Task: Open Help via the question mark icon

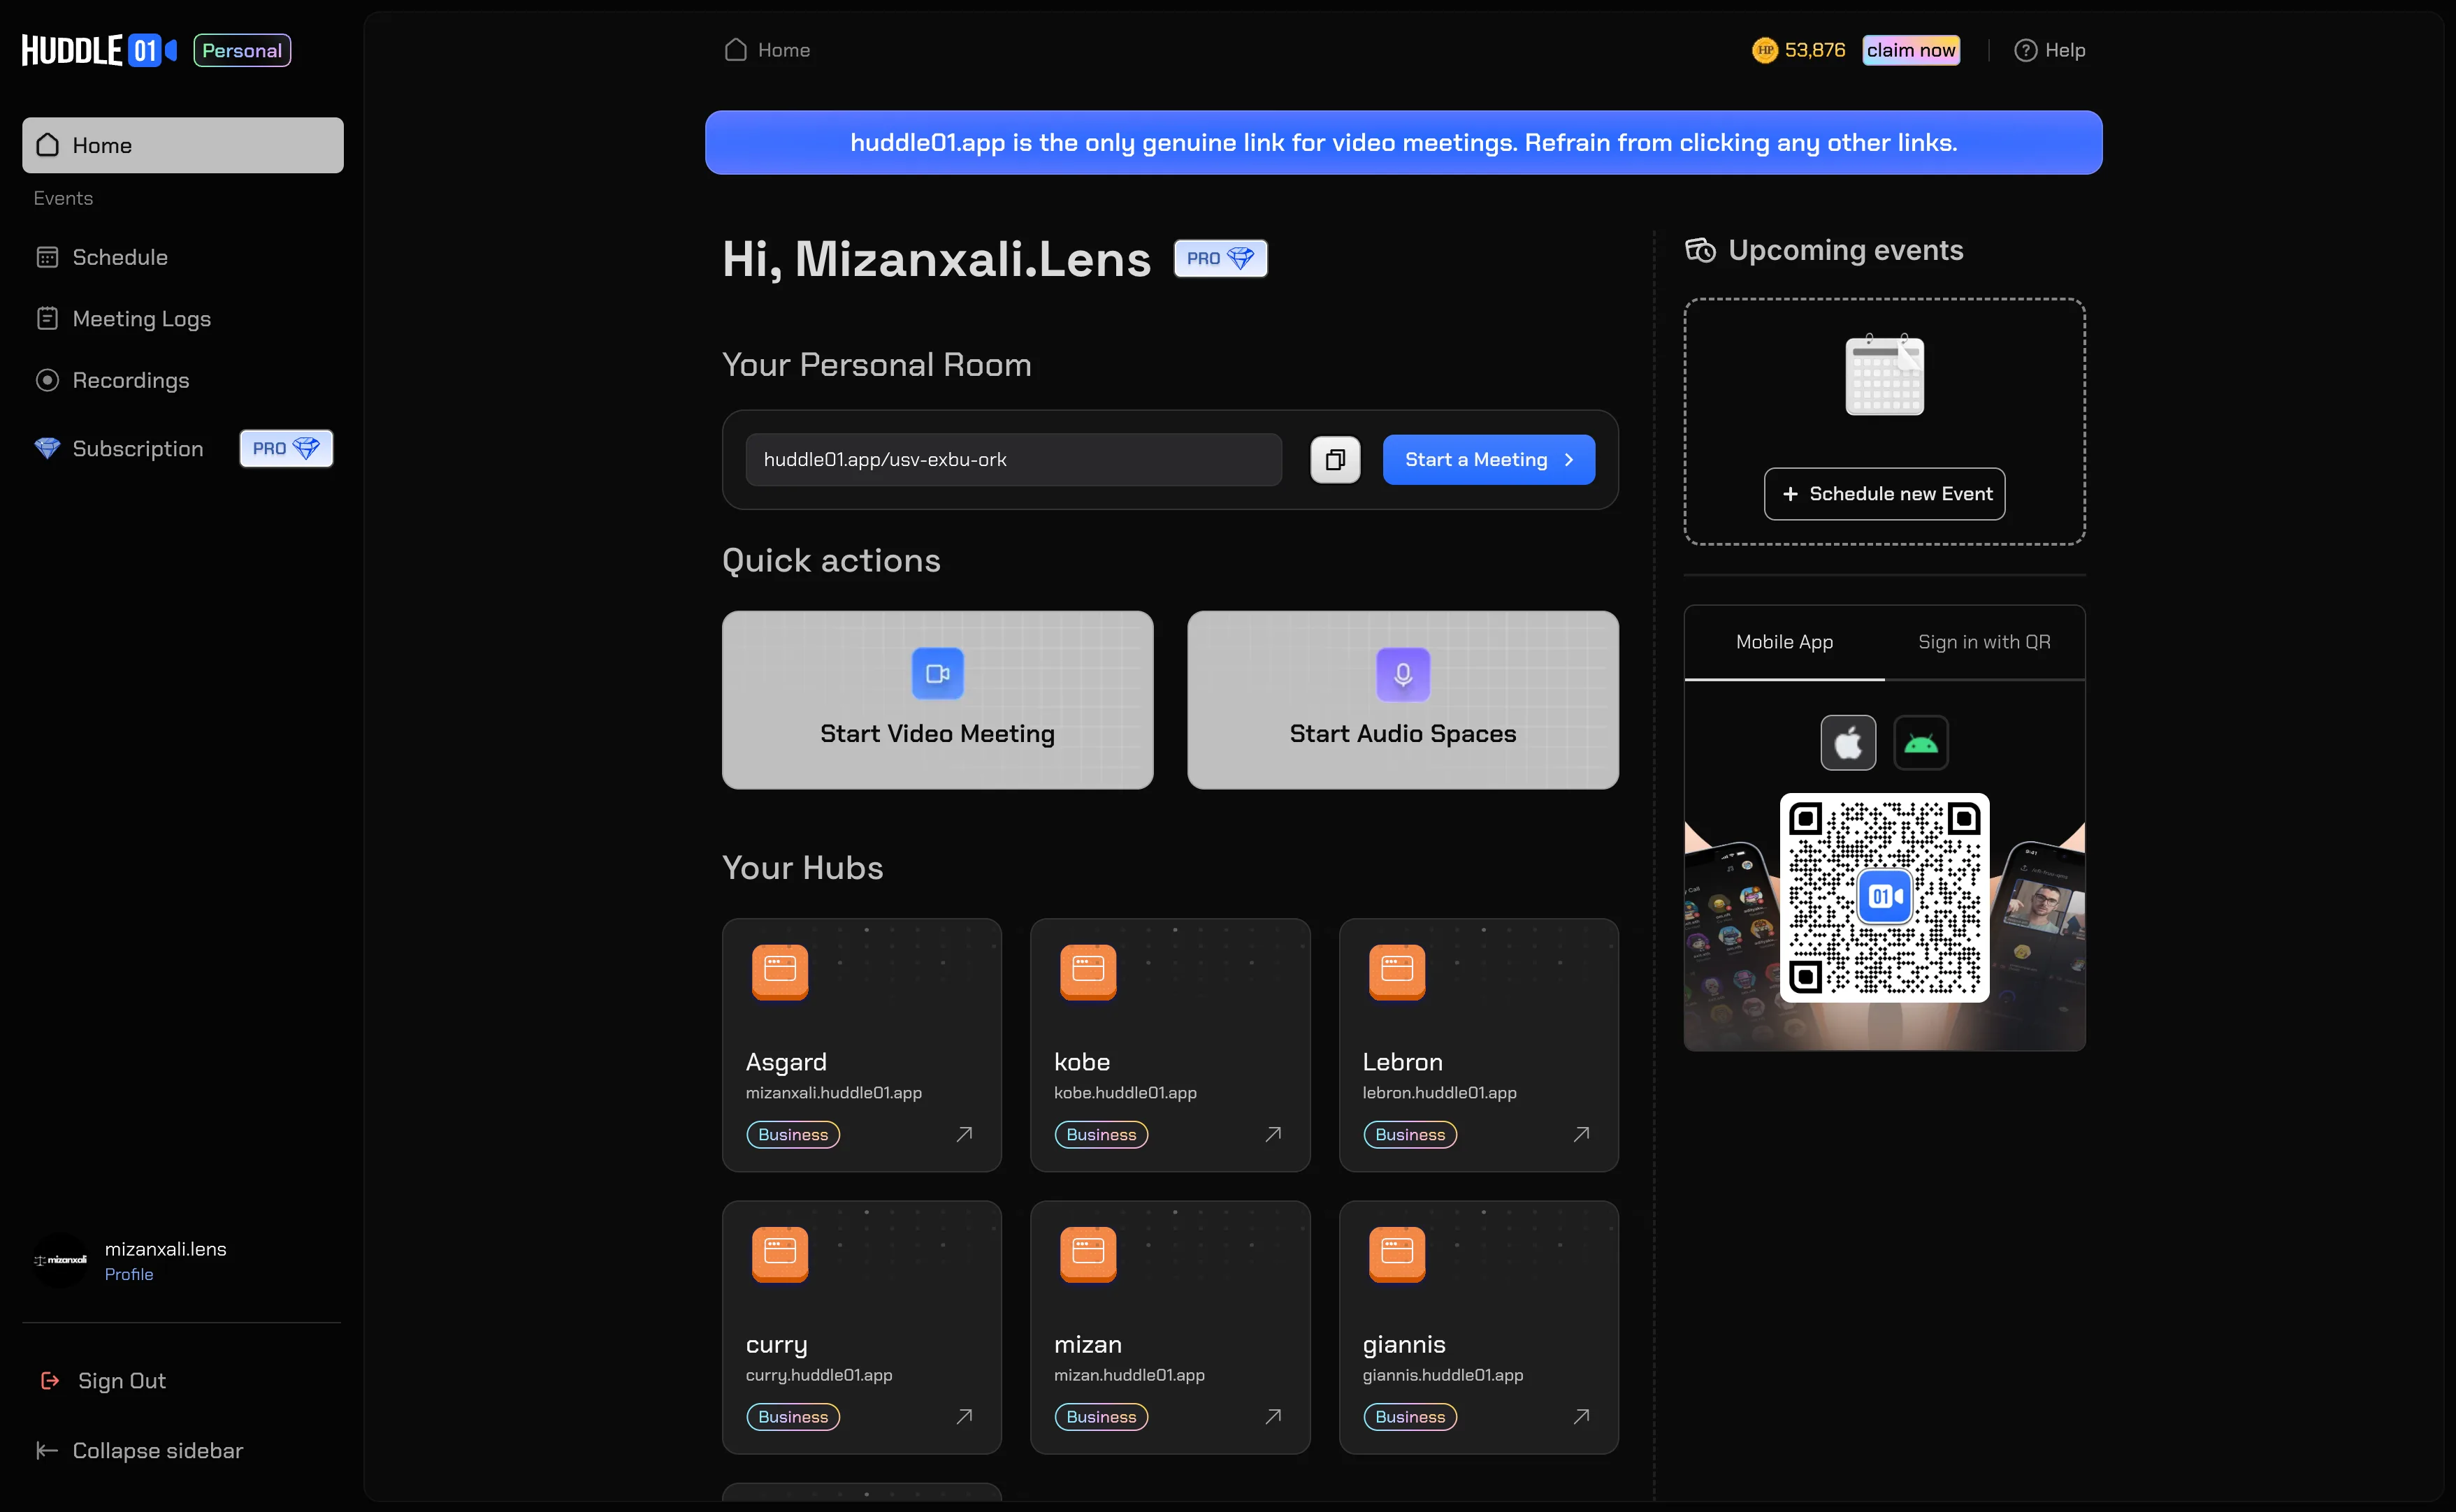Action: (2024, 49)
